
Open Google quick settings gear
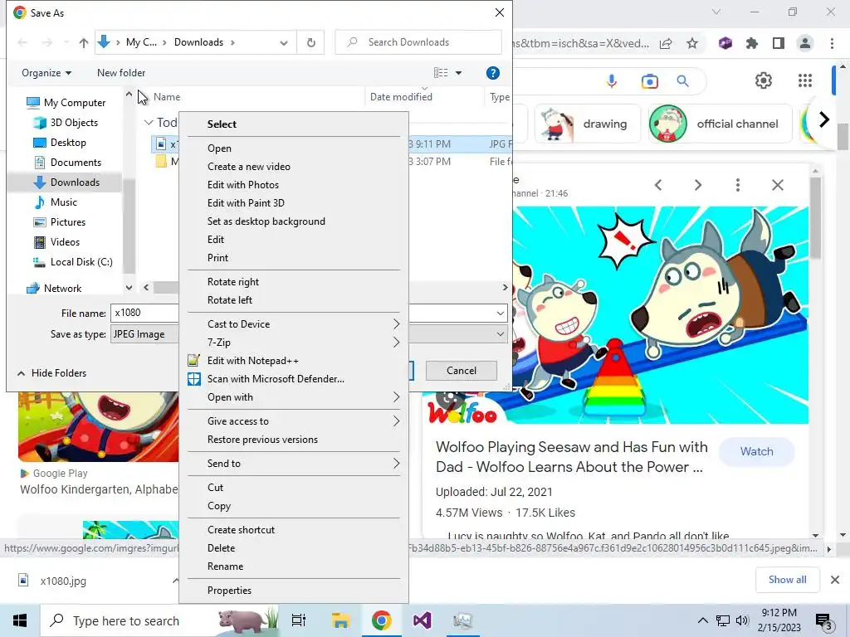[x=764, y=80]
